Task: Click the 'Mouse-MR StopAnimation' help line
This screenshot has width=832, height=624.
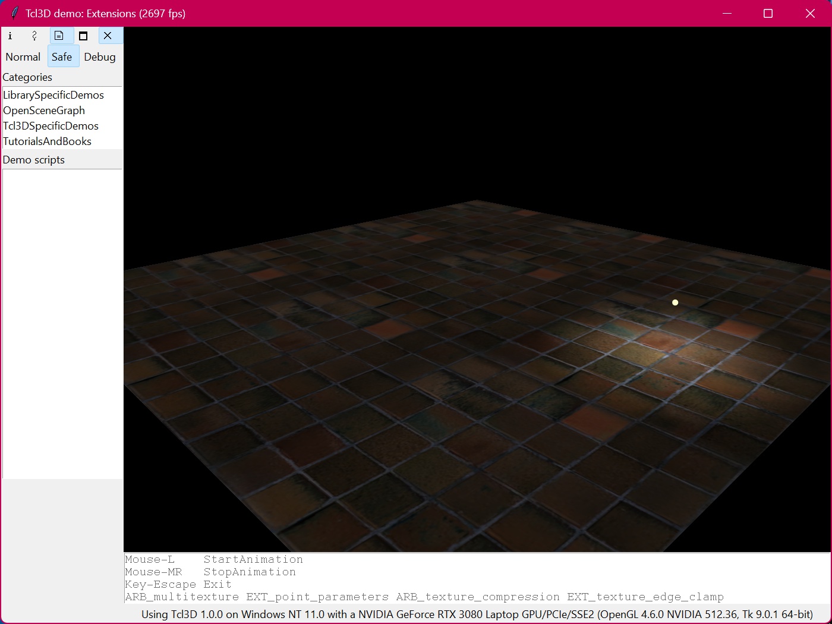Action: pos(210,572)
